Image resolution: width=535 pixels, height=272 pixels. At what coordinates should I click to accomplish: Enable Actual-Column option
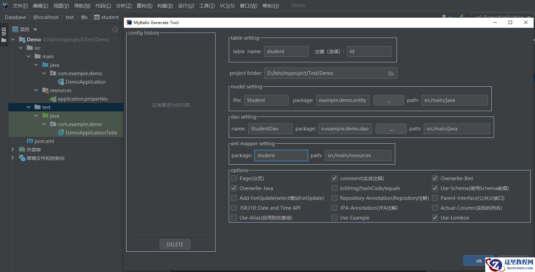click(x=435, y=208)
